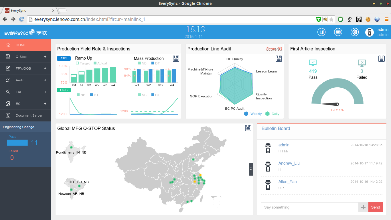The height and width of the screenshot is (220, 391).
Task: Click save icon in First Article Inspection panel
Action: (x=381, y=59)
